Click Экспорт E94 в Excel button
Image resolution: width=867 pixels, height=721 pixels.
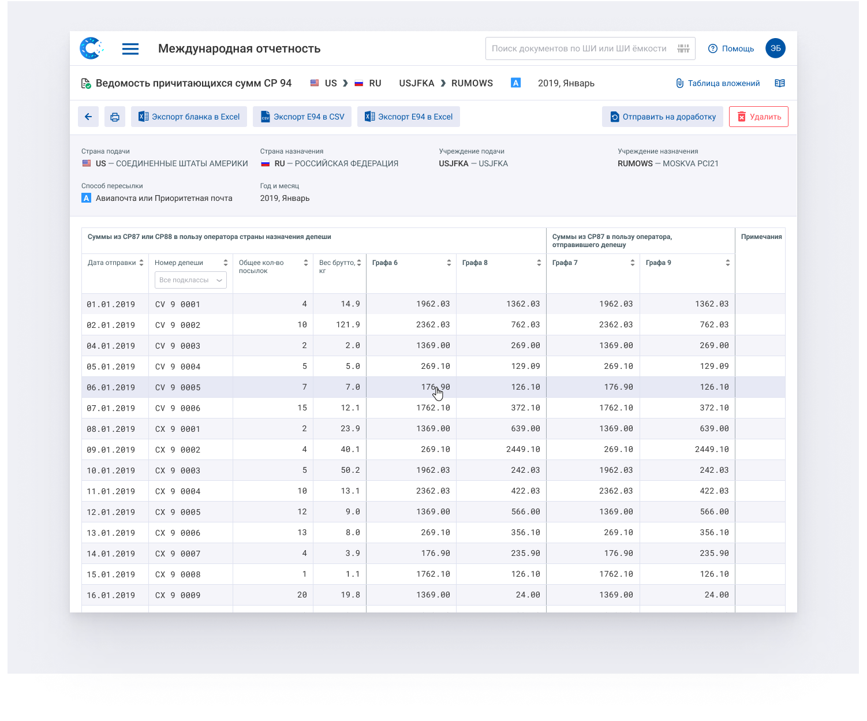pos(409,117)
